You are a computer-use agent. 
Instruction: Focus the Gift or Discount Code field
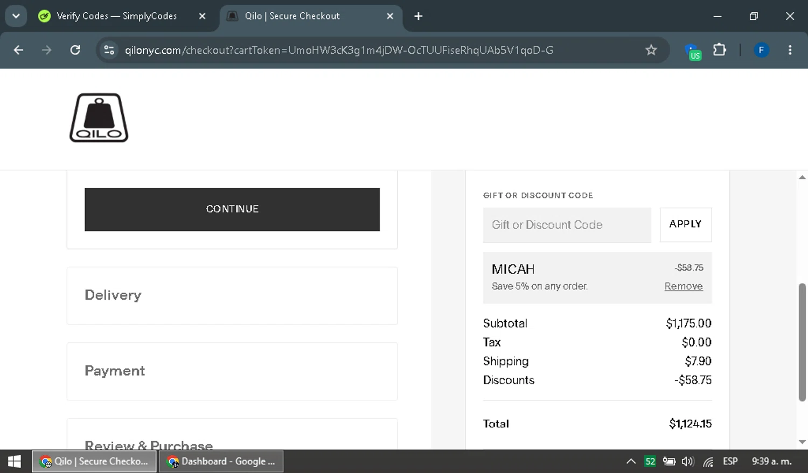[x=567, y=225]
